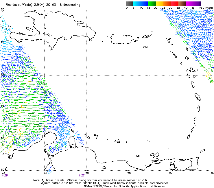The width and height of the screenshot is (214, 188).
Task: Click the legend scale label '0'
Action: pos(127,8)
